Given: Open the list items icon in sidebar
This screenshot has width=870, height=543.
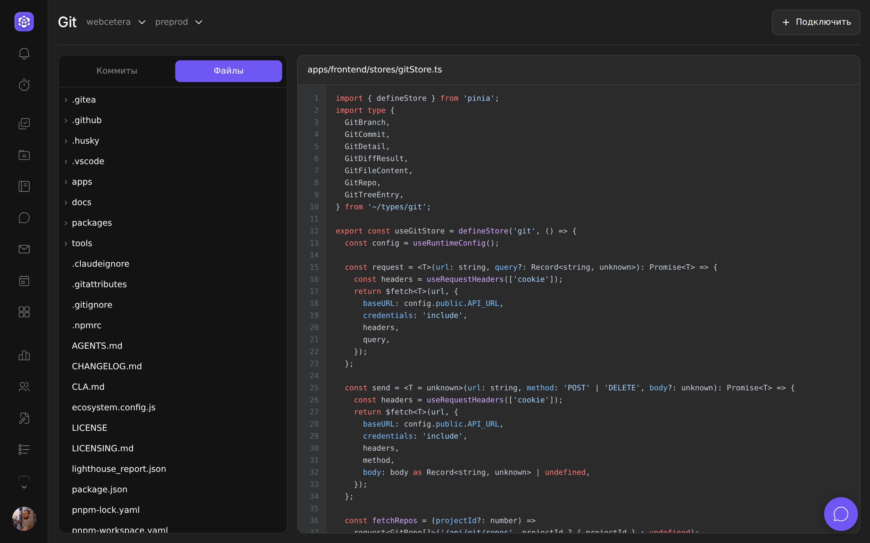Looking at the screenshot, I should 24,449.
